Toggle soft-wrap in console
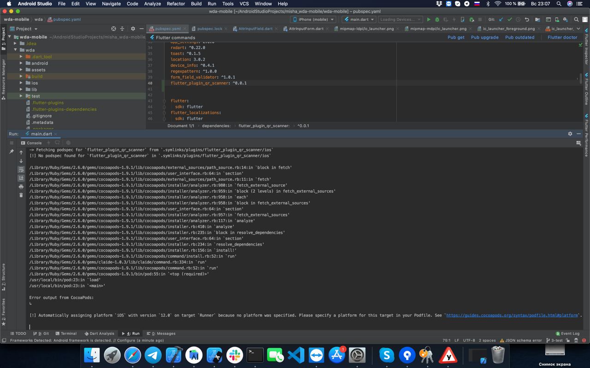 pyautogui.click(x=21, y=170)
